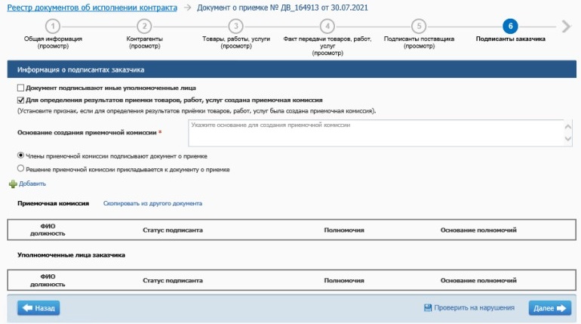This screenshot has width=581, height=324.
Task: Open 'Общая информация (просмотр)' step label
Action: click(53, 42)
